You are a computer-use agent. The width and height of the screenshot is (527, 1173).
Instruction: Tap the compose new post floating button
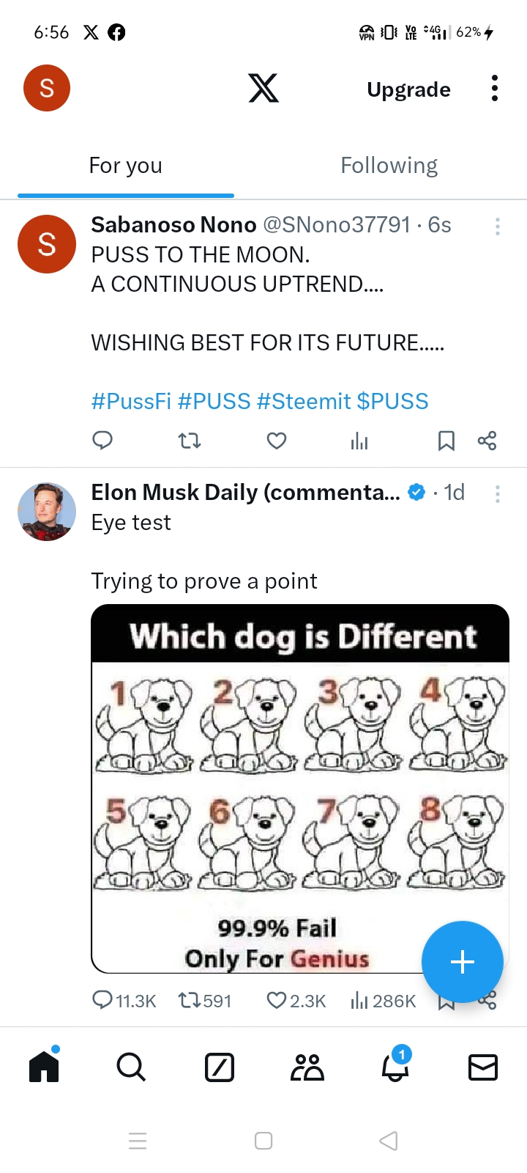coord(462,961)
